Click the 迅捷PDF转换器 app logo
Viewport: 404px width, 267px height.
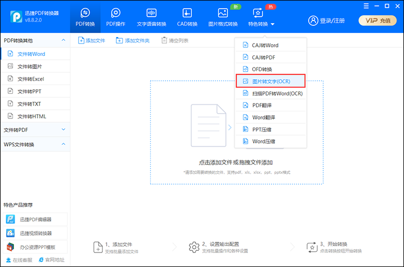[16, 17]
